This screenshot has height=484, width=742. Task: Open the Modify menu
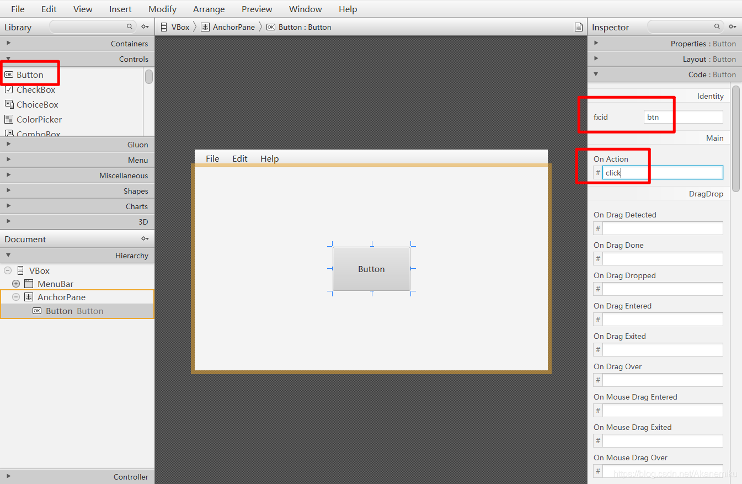(x=163, y=9)
